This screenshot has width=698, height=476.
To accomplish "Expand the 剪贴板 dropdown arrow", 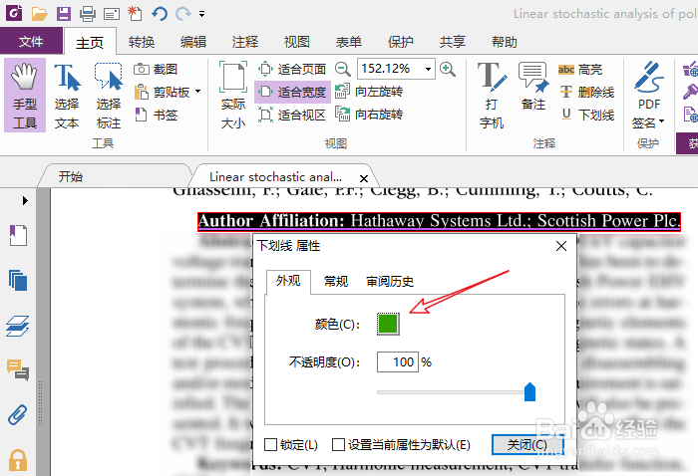I will (198, 92).
